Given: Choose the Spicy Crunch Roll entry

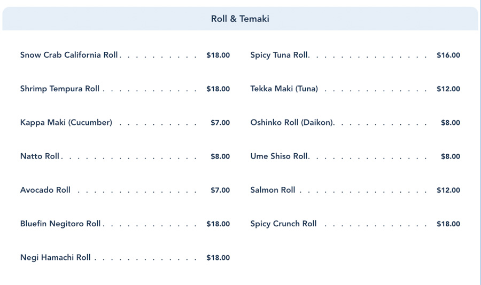Looking at the screenshot, I should [x=283, y=224].
